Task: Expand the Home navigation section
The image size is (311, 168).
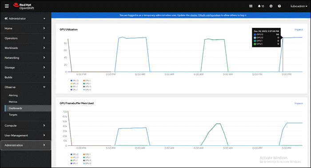Action: pos(26,28)
